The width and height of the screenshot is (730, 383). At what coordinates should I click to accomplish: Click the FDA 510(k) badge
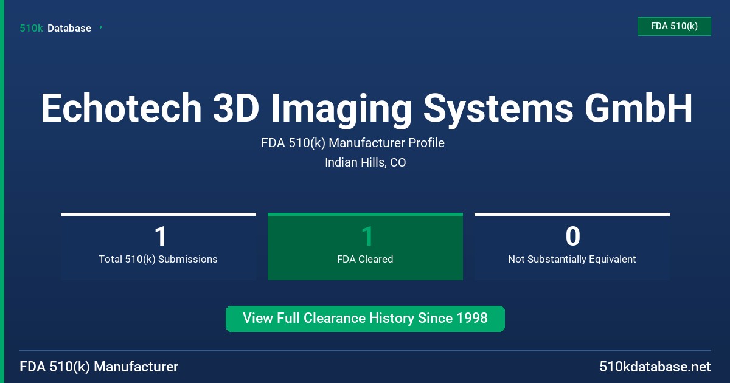674,26
